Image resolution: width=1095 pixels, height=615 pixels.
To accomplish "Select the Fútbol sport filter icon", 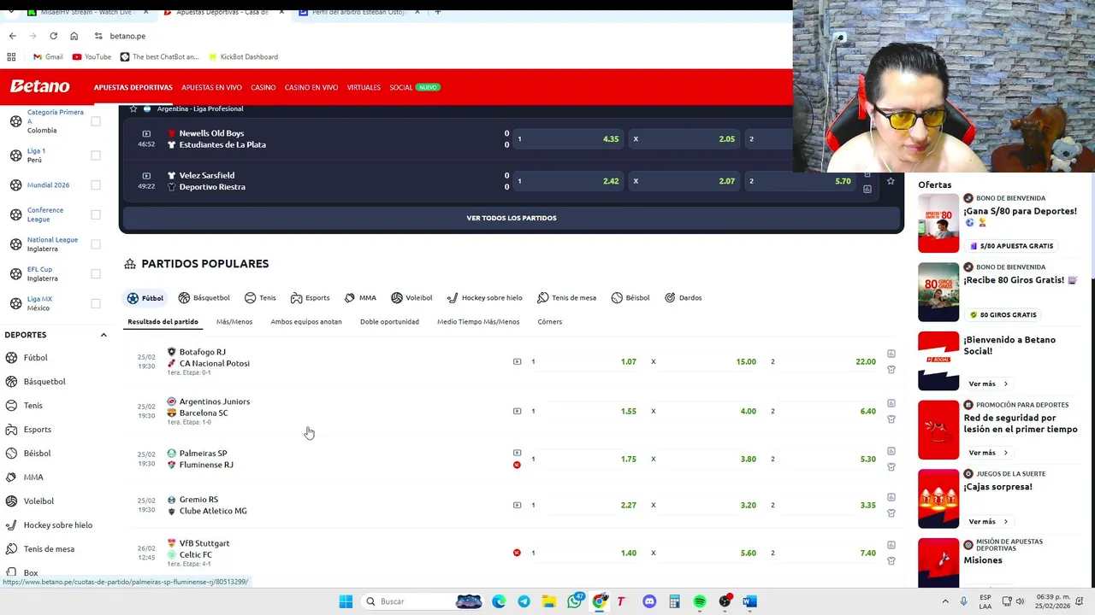I will coord(133,298).
